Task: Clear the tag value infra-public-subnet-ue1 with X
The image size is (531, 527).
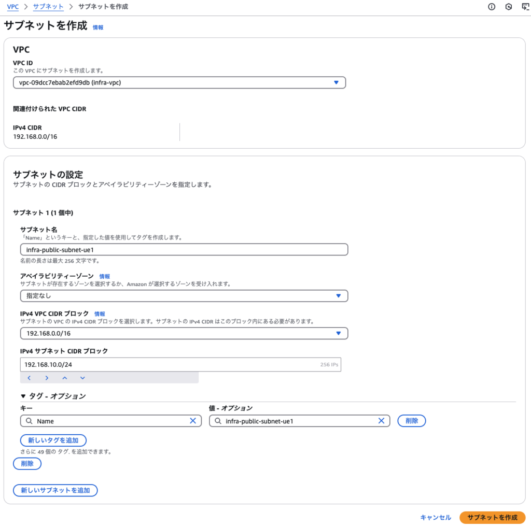Action: (382, 421)
